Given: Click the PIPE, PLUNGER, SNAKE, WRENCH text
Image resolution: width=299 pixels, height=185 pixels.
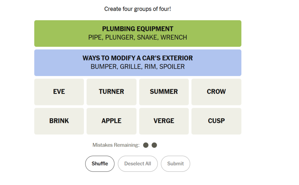Looking at the screenshot, I should [138, 37].
